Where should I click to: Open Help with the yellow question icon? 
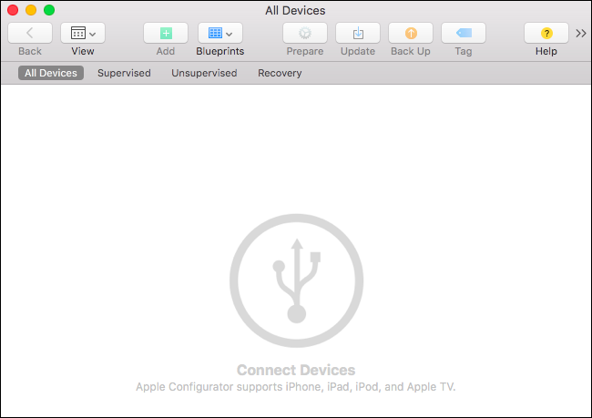tap(546, 34)
